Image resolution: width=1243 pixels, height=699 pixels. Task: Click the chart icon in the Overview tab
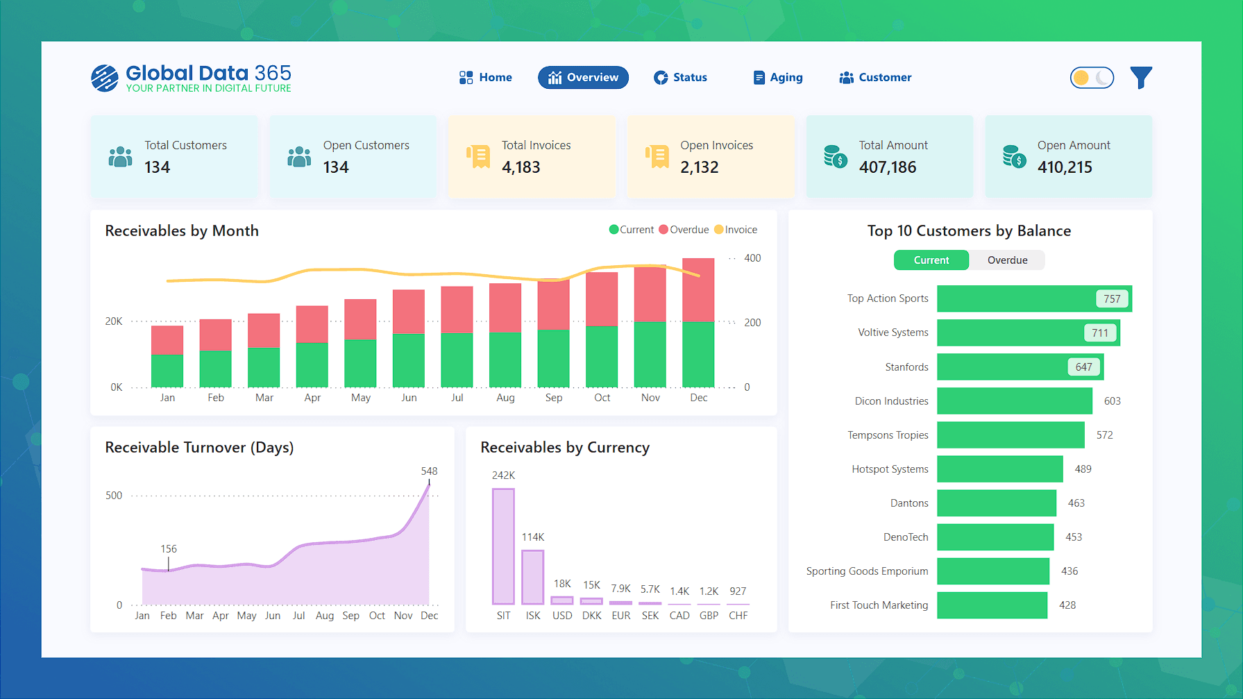coord(555,78)
